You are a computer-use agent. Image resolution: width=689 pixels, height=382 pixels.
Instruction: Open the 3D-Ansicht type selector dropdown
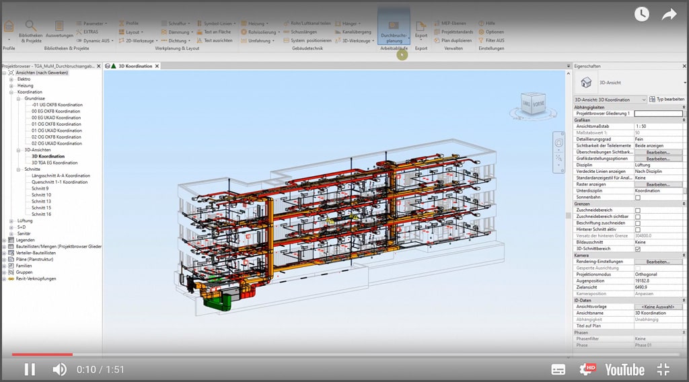coord(644,100)
